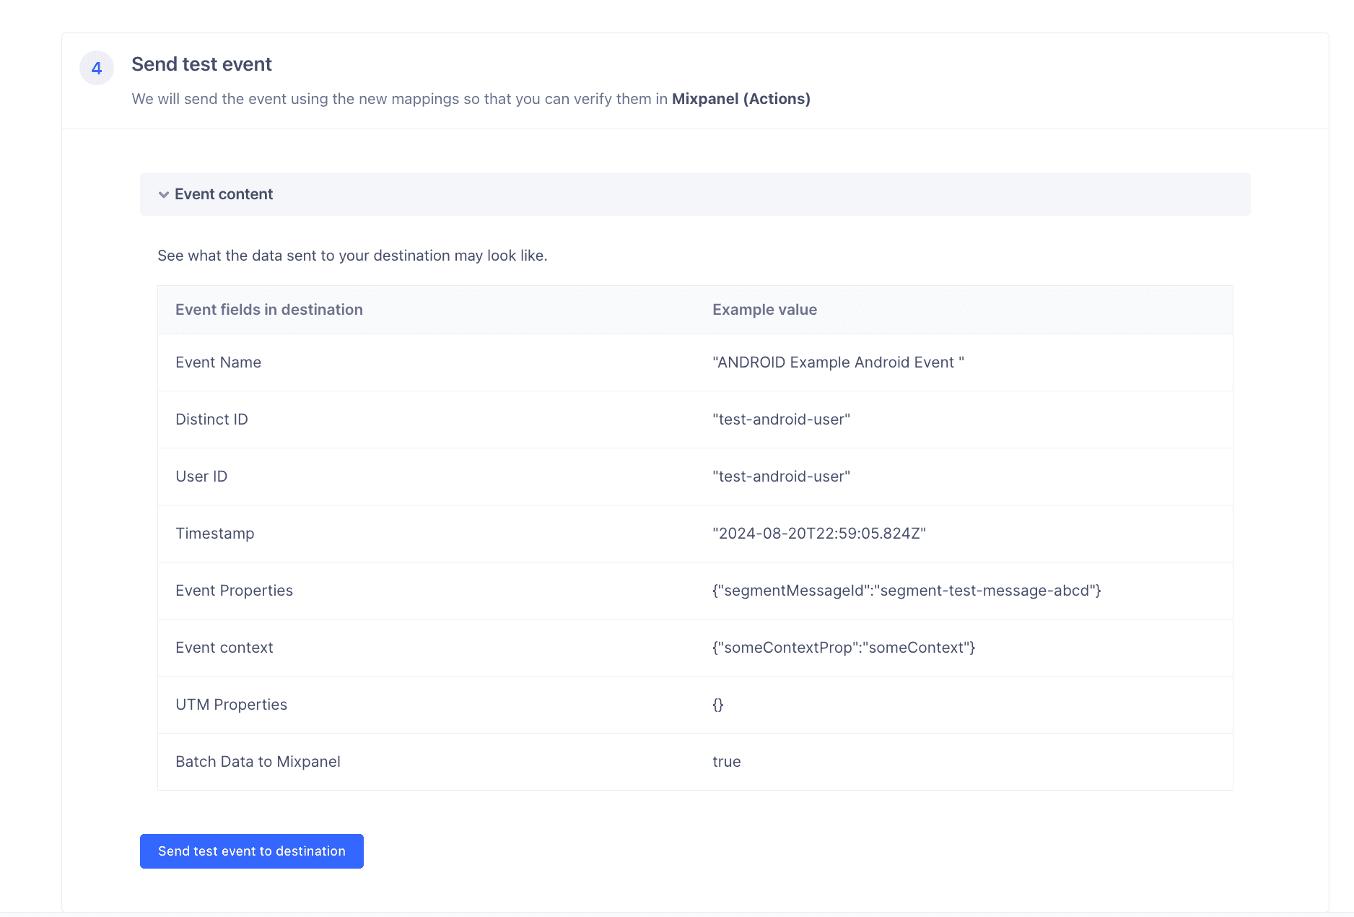Viewport: 1354px width, 917px height.
Task: Click the Mixpanel (Actions) destination name
Action: tap(740, 98)
